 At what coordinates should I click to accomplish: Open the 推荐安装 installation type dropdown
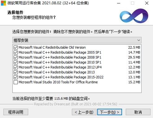coord(77,40)
